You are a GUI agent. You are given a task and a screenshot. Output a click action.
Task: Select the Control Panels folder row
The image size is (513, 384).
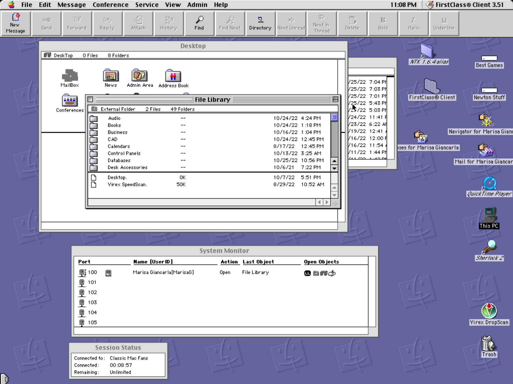pyautogui.click(x=210, y=153)
